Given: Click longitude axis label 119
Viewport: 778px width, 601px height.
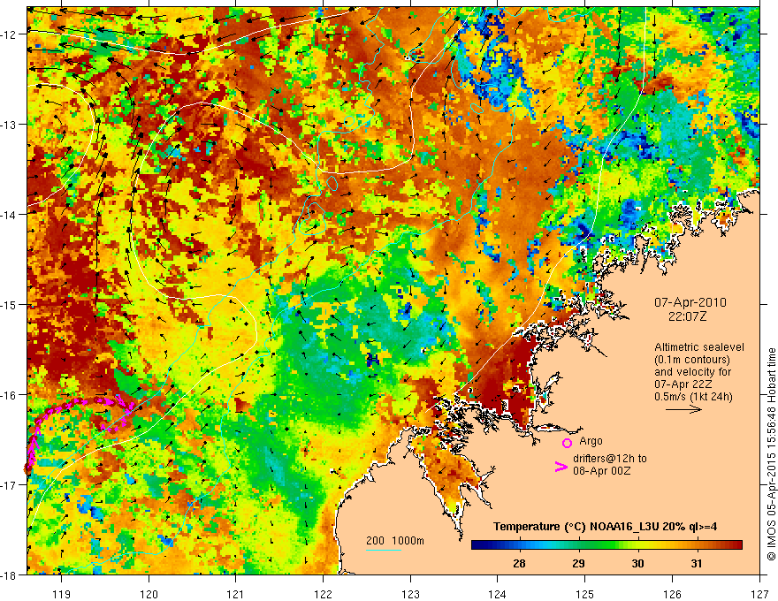Looking at the screenshot, I should (x=62, y=594).
